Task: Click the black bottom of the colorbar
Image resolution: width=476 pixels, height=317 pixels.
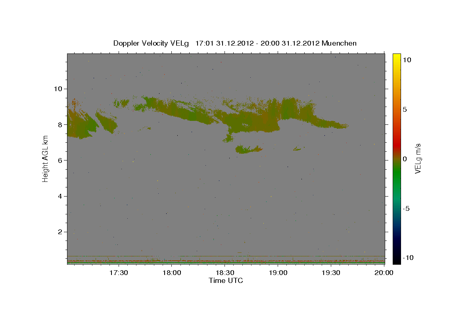Action: click(x=397, y=258)
